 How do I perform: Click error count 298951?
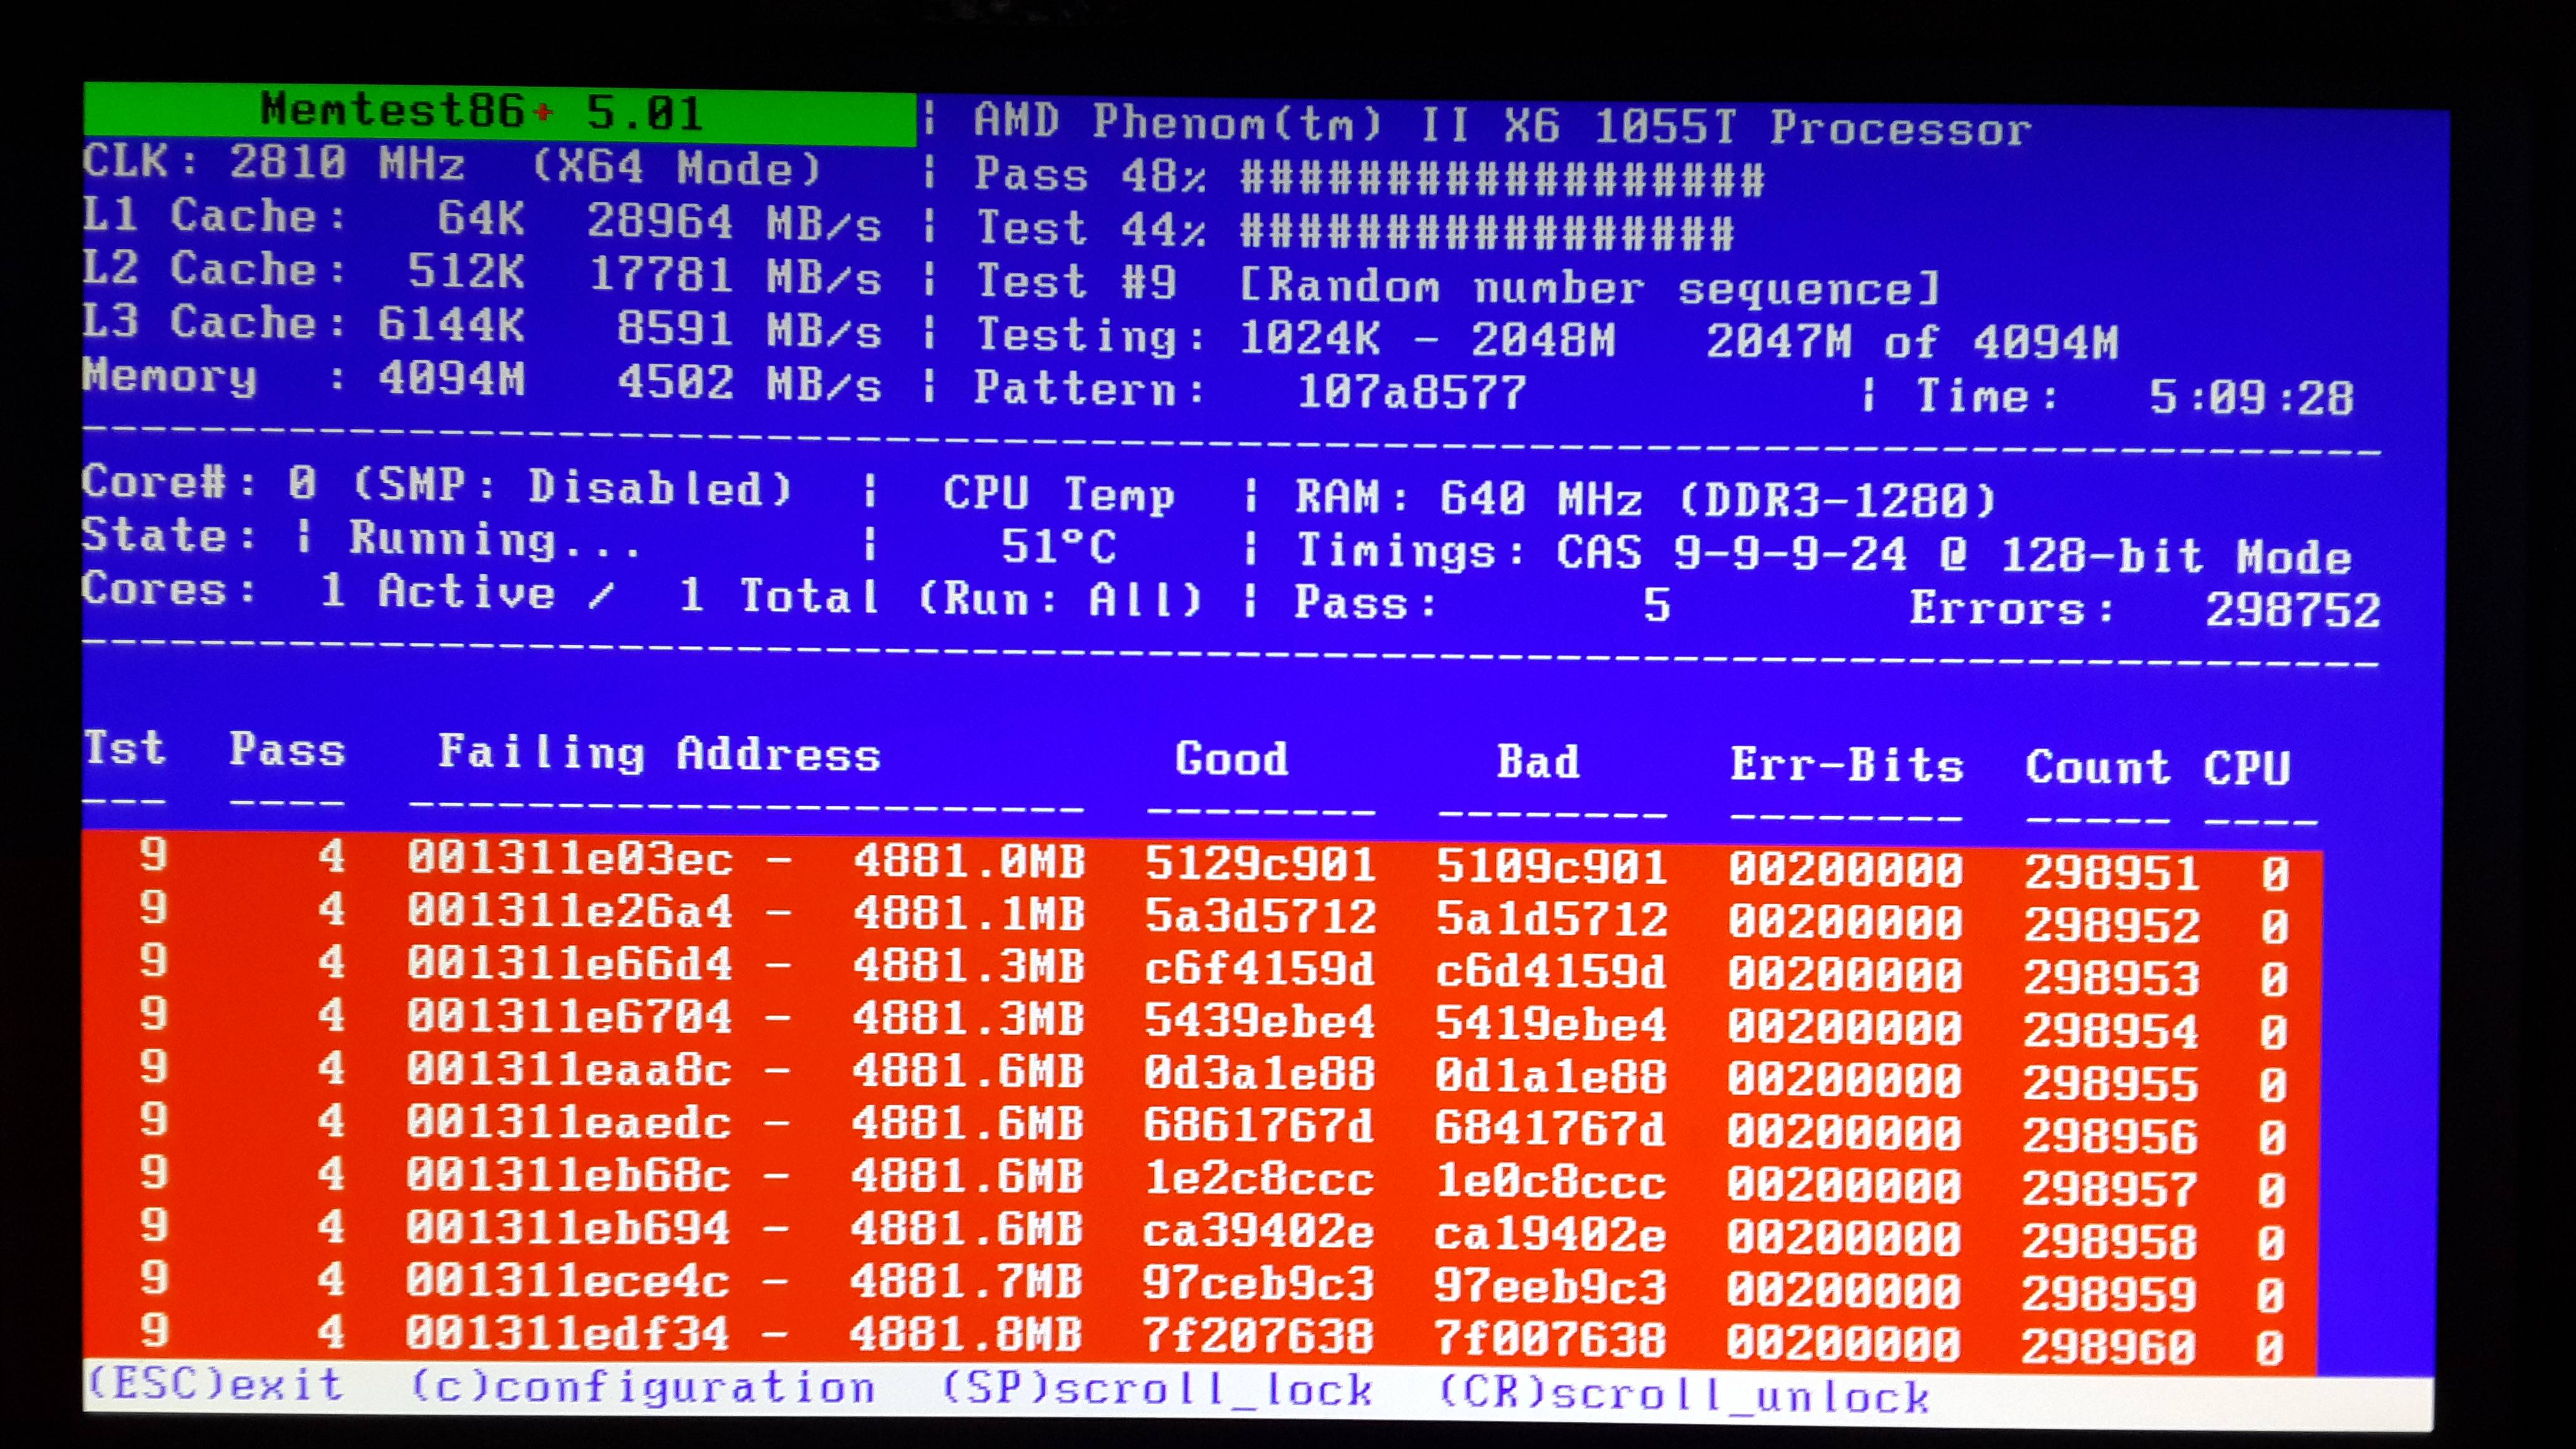pos(2112,873)
